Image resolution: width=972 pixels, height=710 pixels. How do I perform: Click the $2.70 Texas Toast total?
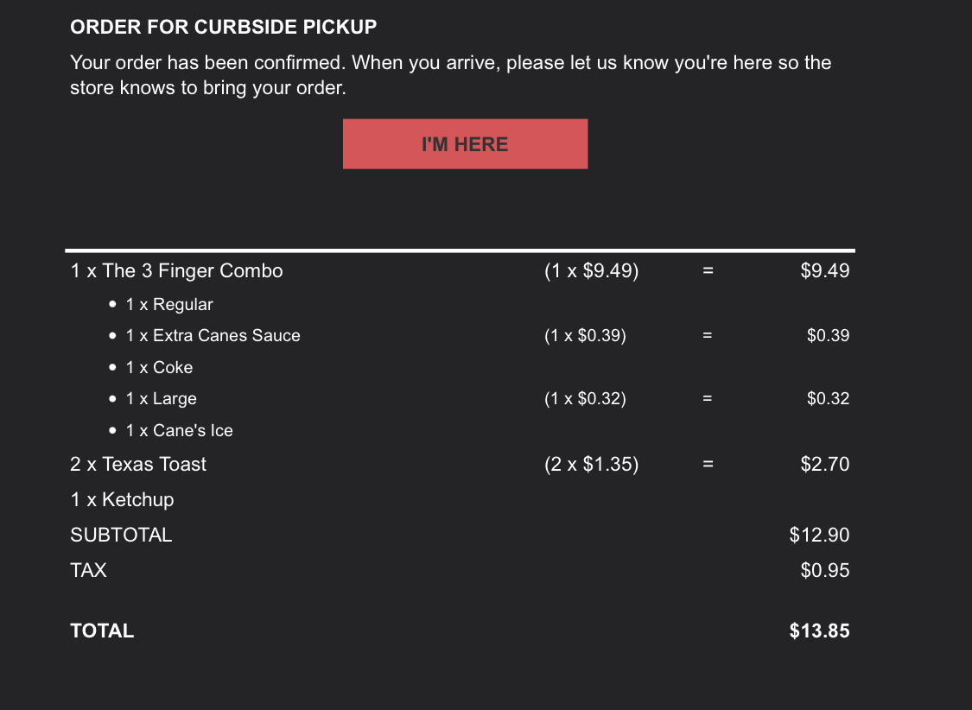825,465
